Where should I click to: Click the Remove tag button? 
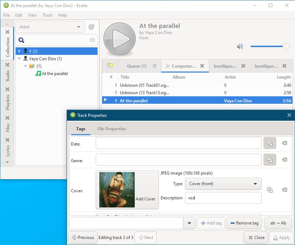(x=244, y=223)
